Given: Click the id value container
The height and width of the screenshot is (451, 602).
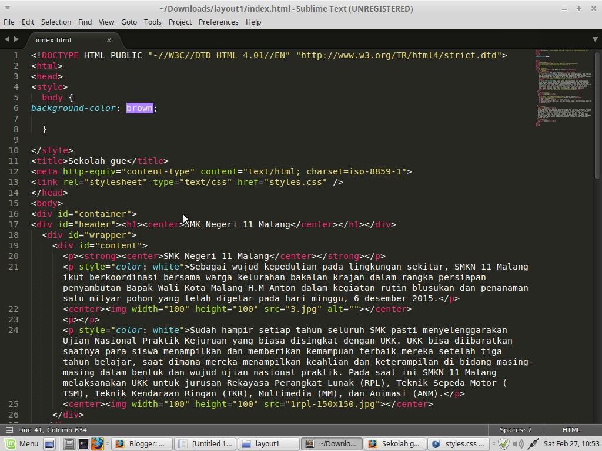Looking at the screenshot, I should [x=102, y=214].
